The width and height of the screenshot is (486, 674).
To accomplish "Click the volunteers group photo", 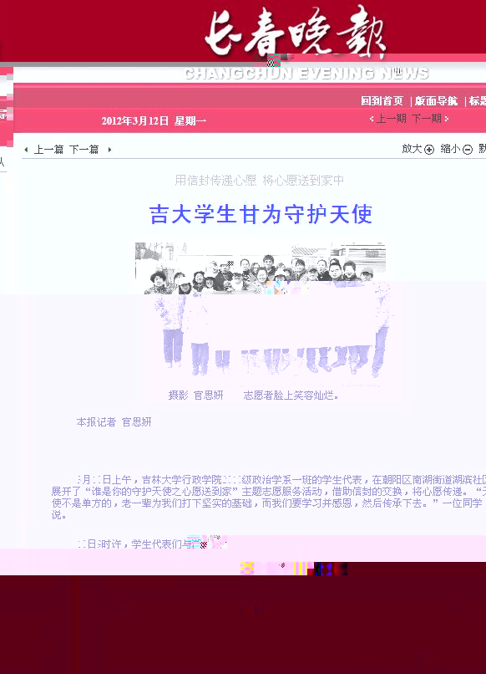I will point(261,311).
